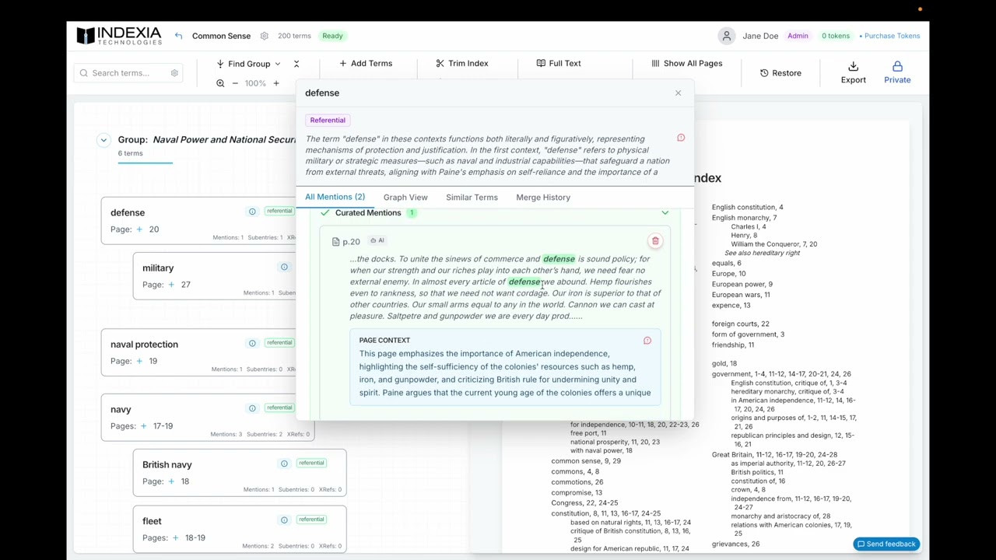Click the search settings gear in search box
The height and width of the screenshot is (560, 996).
pyautogui.click(x=174, y=73)
